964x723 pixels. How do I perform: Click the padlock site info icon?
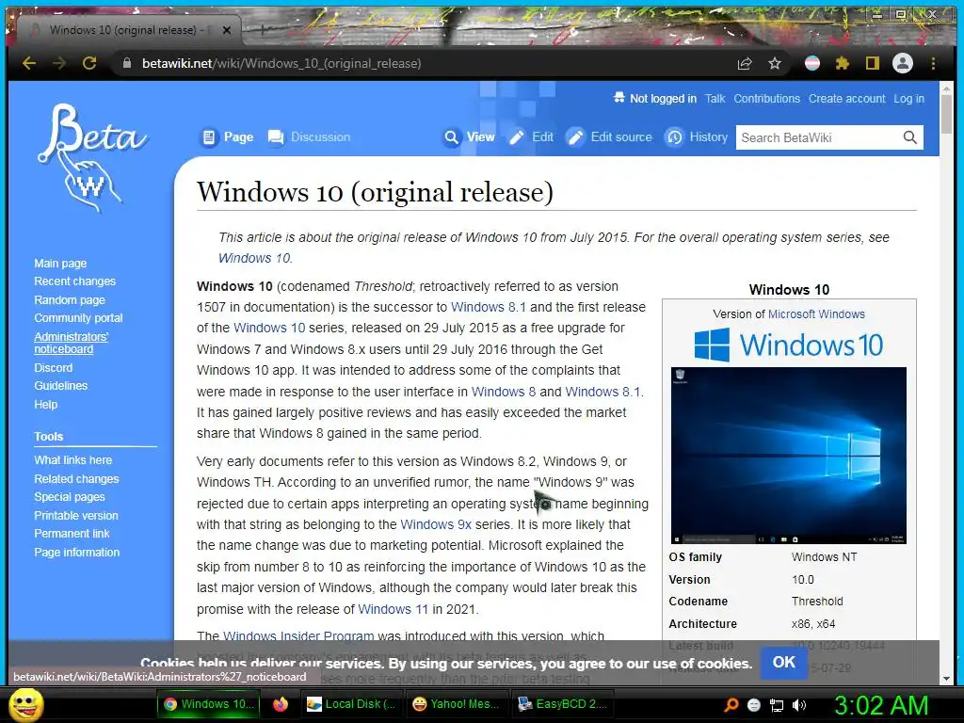[127, 63]
